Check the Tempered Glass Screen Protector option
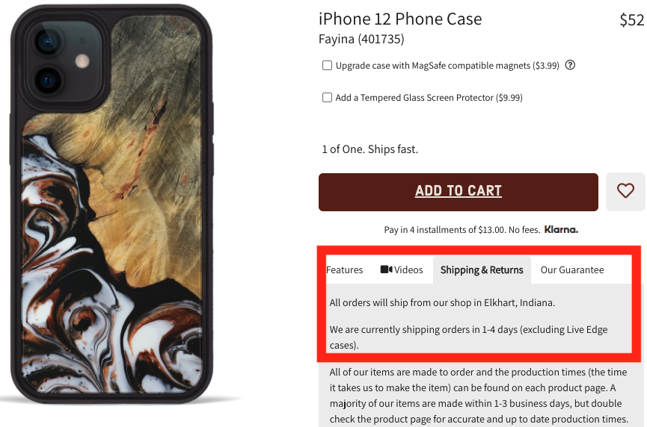The image size is (647, 427). point(327,98)
